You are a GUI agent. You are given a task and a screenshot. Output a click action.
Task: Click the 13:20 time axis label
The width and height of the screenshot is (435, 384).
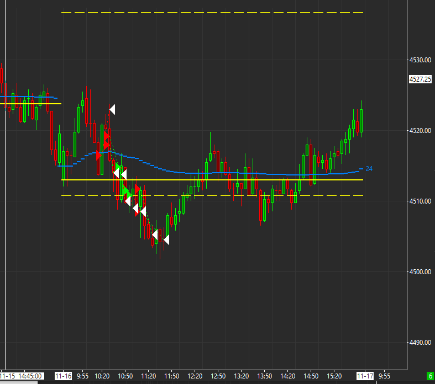coord(242,376)
